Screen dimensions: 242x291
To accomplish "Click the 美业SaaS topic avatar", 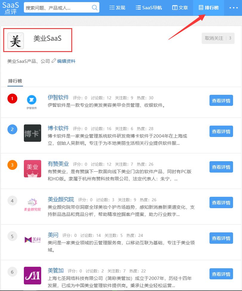I will 16,41.
